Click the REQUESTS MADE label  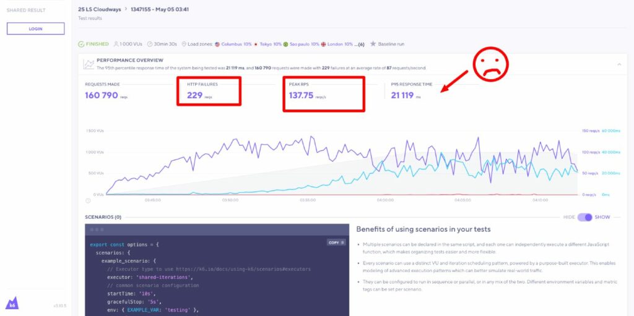[102, 85]
